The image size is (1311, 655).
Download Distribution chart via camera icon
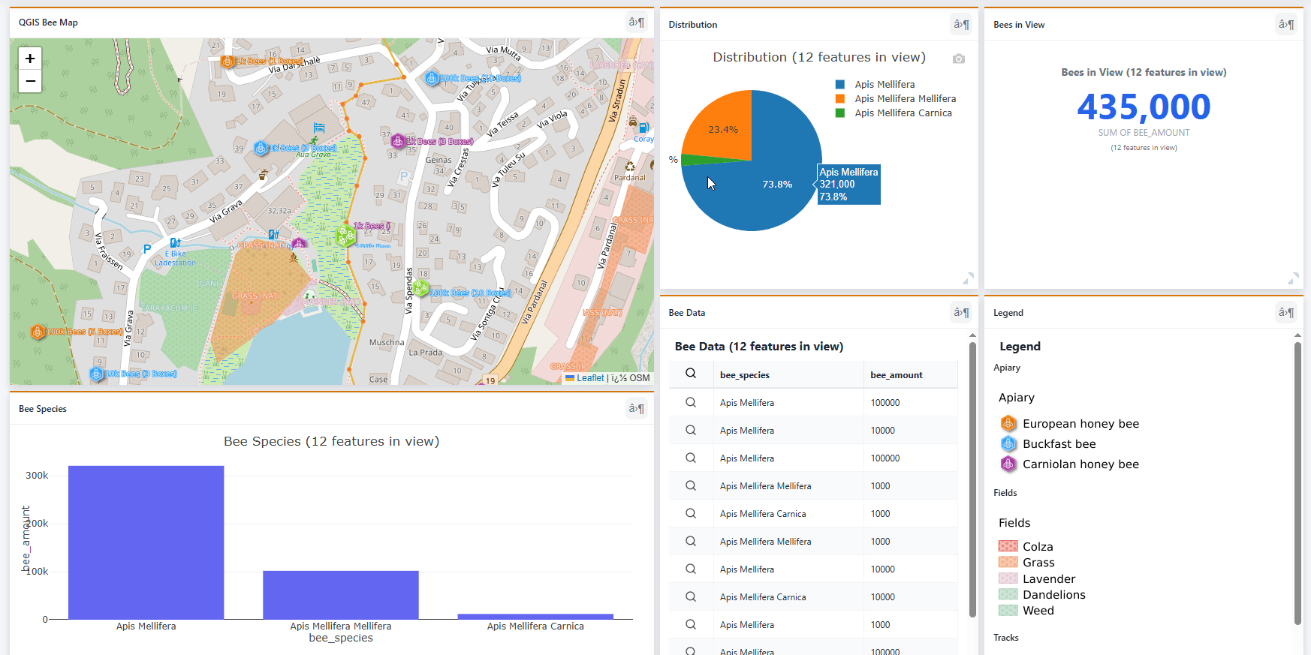coord(959,59)
